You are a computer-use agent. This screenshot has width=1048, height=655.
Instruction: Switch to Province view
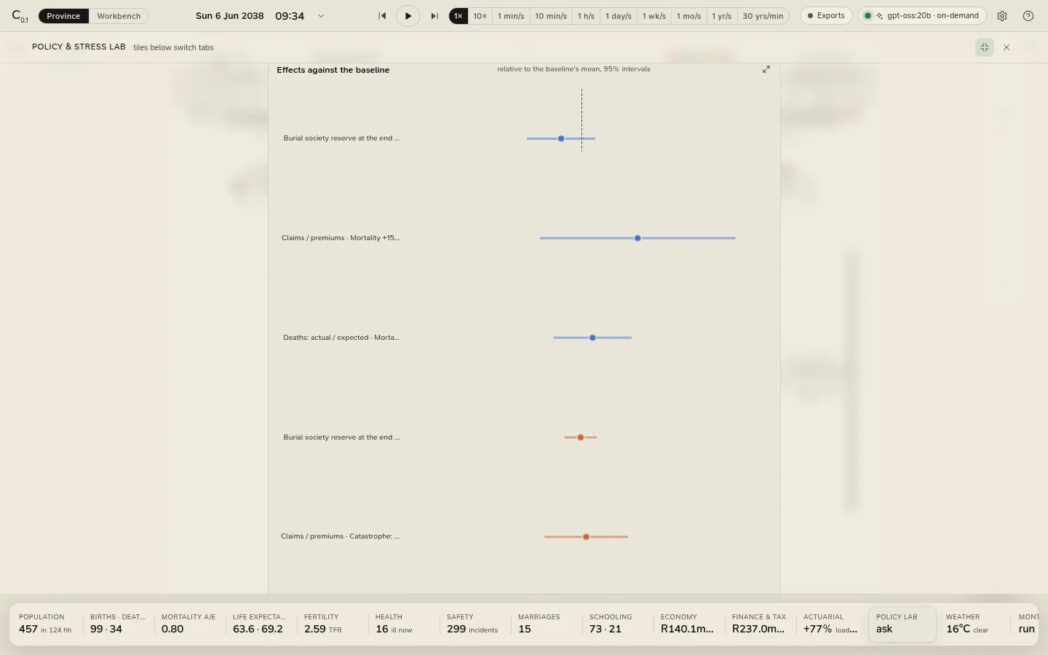click(63, 16)
